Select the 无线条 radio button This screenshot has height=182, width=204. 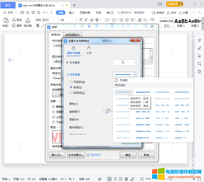pos(71,82)
